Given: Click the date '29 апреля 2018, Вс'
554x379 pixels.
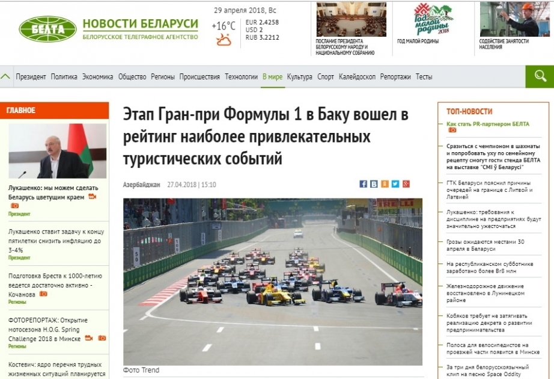Looking at the screenshot, I should (245, 10).
